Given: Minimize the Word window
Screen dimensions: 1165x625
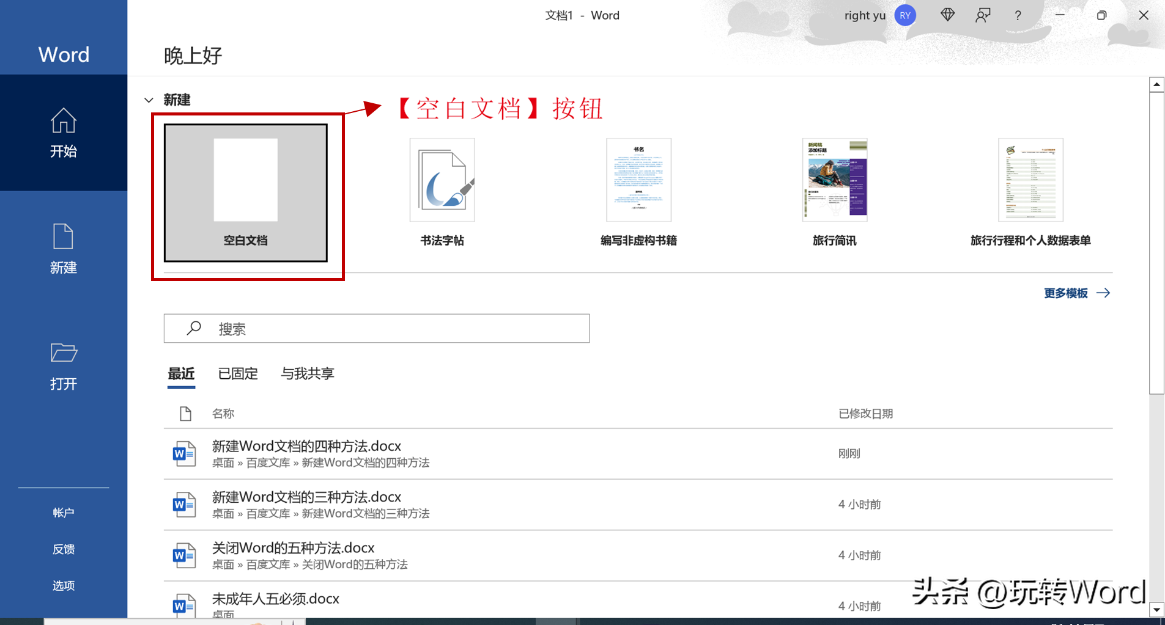Looking at the screenshot, I should pos(1060,15).
